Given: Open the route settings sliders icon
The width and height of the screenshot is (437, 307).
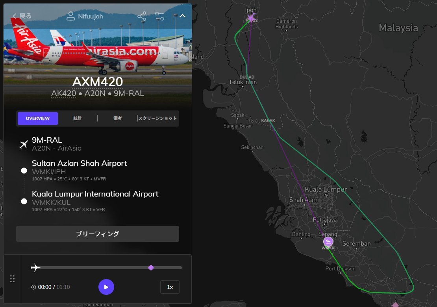Looking at the screenshot, I should point(159,16).
